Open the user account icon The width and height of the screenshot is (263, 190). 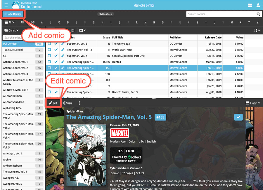pyautogui.click(x=258, y=5)
